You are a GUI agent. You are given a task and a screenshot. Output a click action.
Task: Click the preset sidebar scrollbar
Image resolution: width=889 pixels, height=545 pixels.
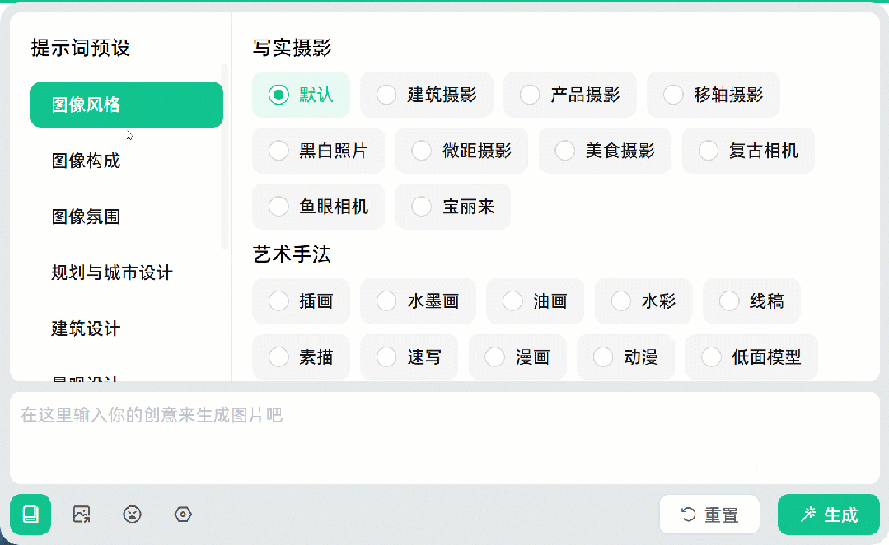tap(225, 157)
